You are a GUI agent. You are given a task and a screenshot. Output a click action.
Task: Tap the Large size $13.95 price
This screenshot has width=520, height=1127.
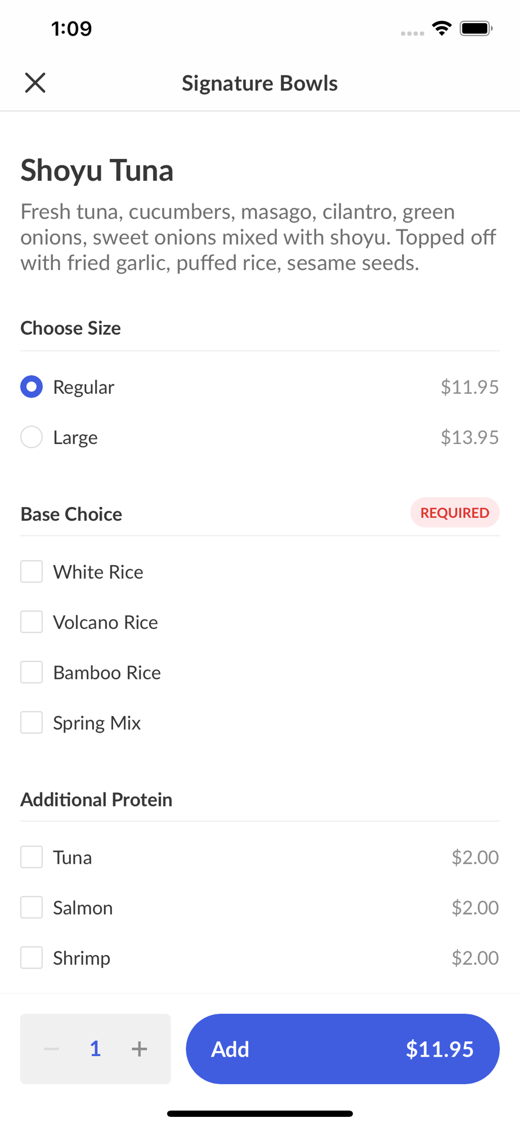[469, 437]
